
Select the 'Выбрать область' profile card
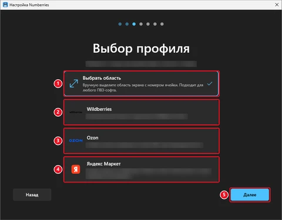coord(141,84)
